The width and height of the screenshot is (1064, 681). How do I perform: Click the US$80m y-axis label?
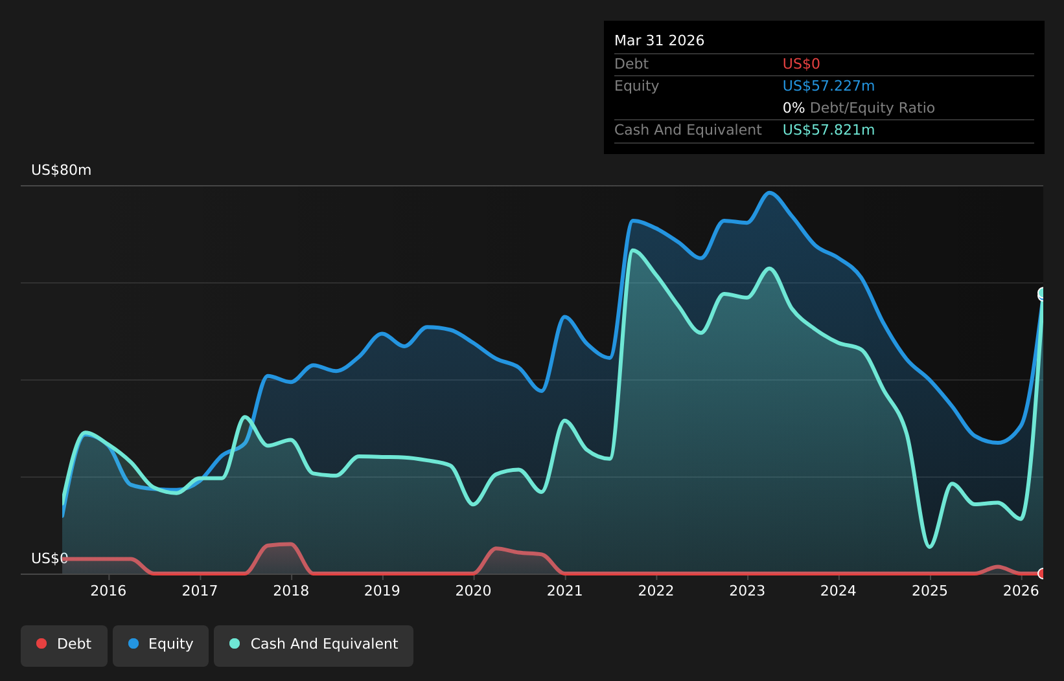62,170
